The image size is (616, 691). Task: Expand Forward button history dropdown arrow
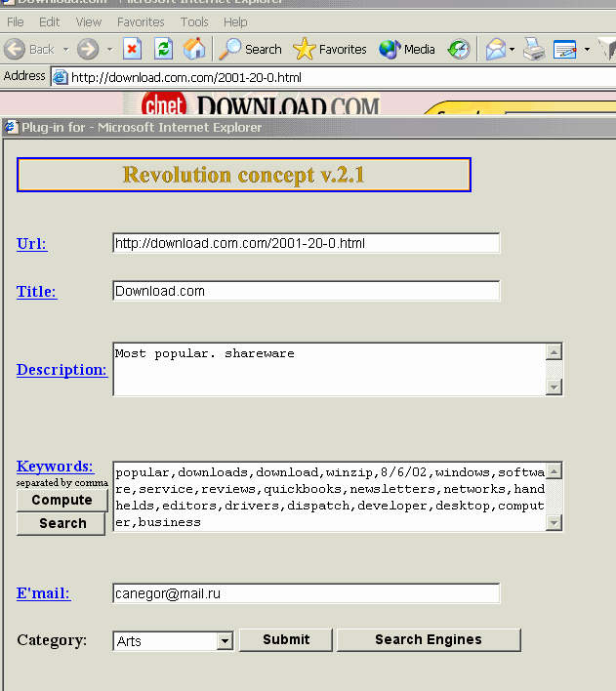109,50
